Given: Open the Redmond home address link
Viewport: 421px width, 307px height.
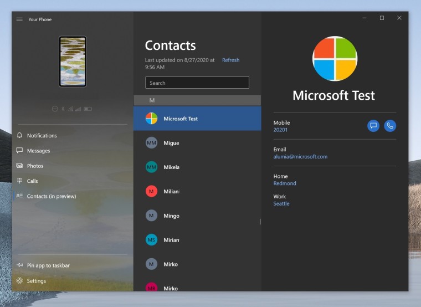Looking at the screenshot, I should (285, 183).
